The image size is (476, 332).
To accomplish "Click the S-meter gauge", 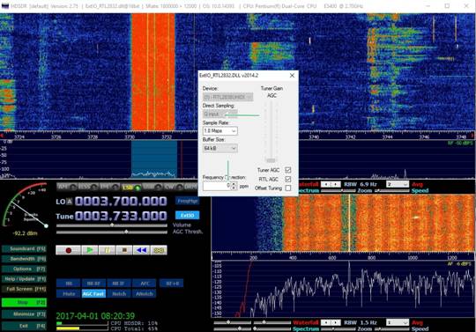I will click(25, 206).
